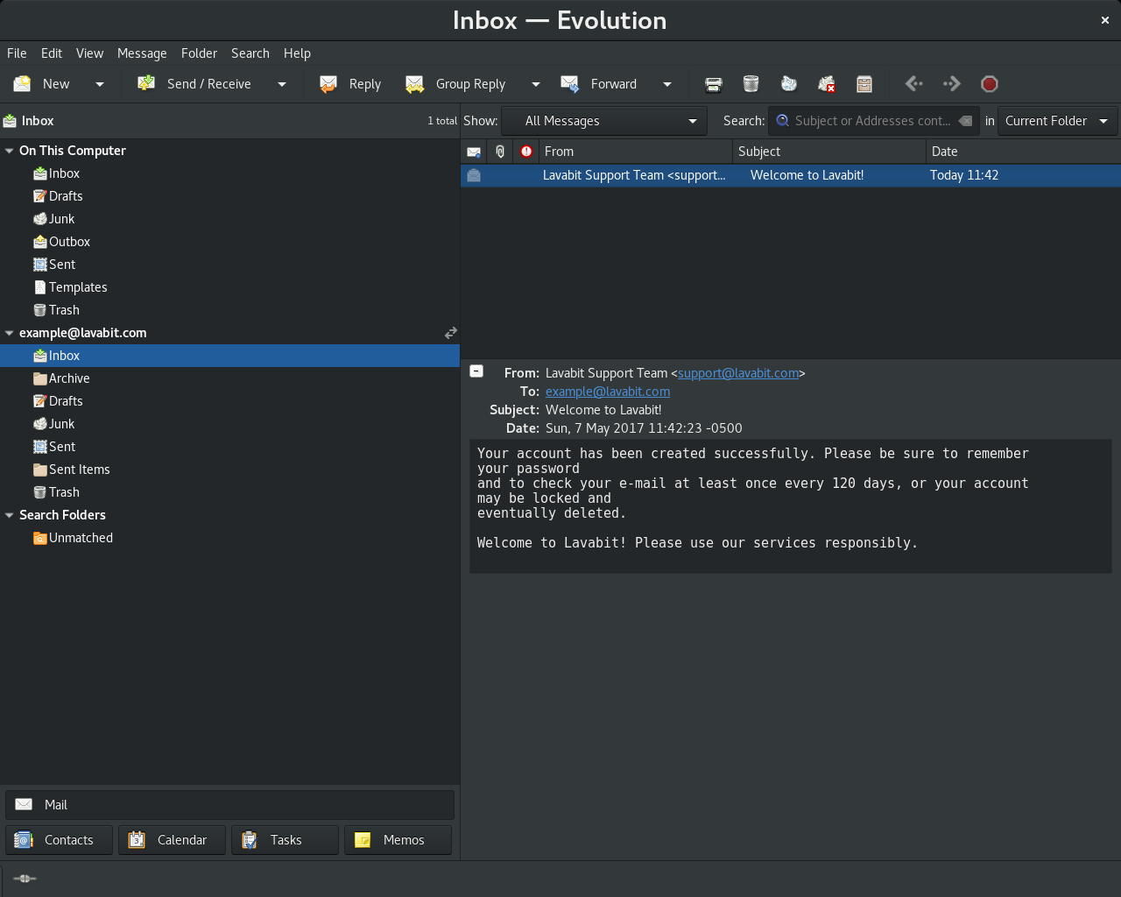Close the Evolution window
1121x897 pixels.
(x=1105, y=20)
